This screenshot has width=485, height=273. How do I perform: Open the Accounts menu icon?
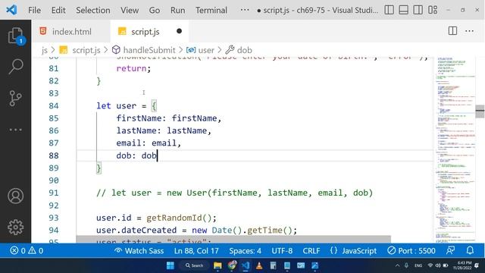tap(15, 196)
